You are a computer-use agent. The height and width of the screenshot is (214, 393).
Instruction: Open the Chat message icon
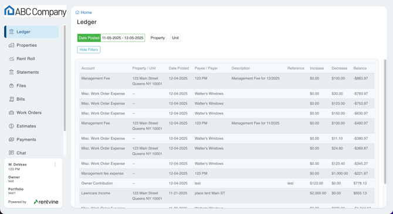pyautogui.click(x=11, y=153)
